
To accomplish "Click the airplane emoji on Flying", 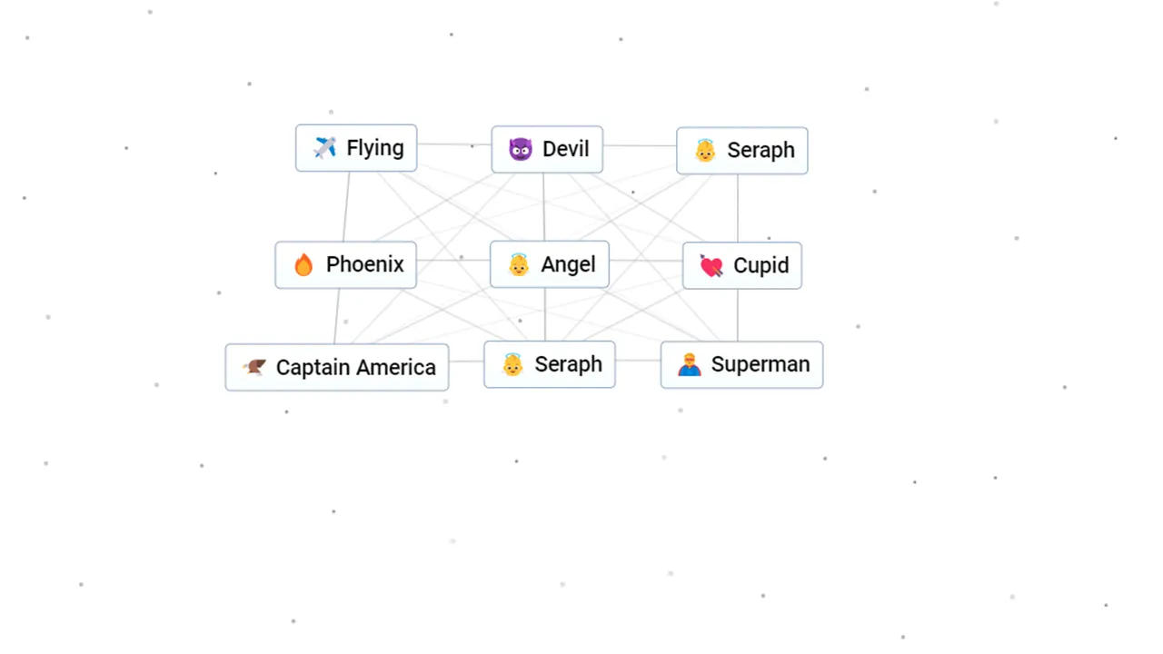I will tap(324, 148).
